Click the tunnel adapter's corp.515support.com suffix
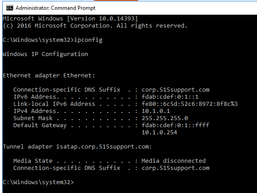Screen dimensions: 257x193 [175, 168]
